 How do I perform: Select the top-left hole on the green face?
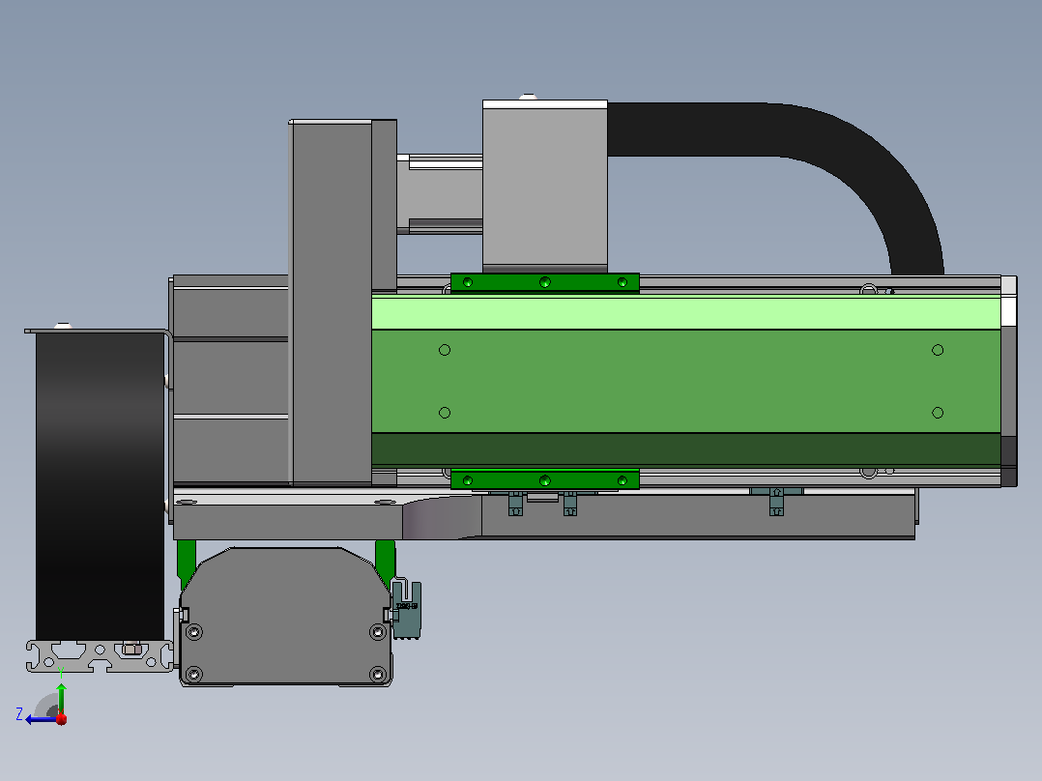point(445,350)
